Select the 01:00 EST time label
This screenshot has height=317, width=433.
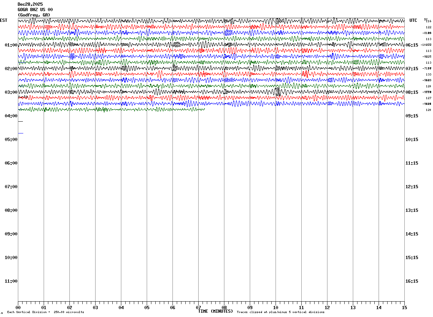(11, 45)
